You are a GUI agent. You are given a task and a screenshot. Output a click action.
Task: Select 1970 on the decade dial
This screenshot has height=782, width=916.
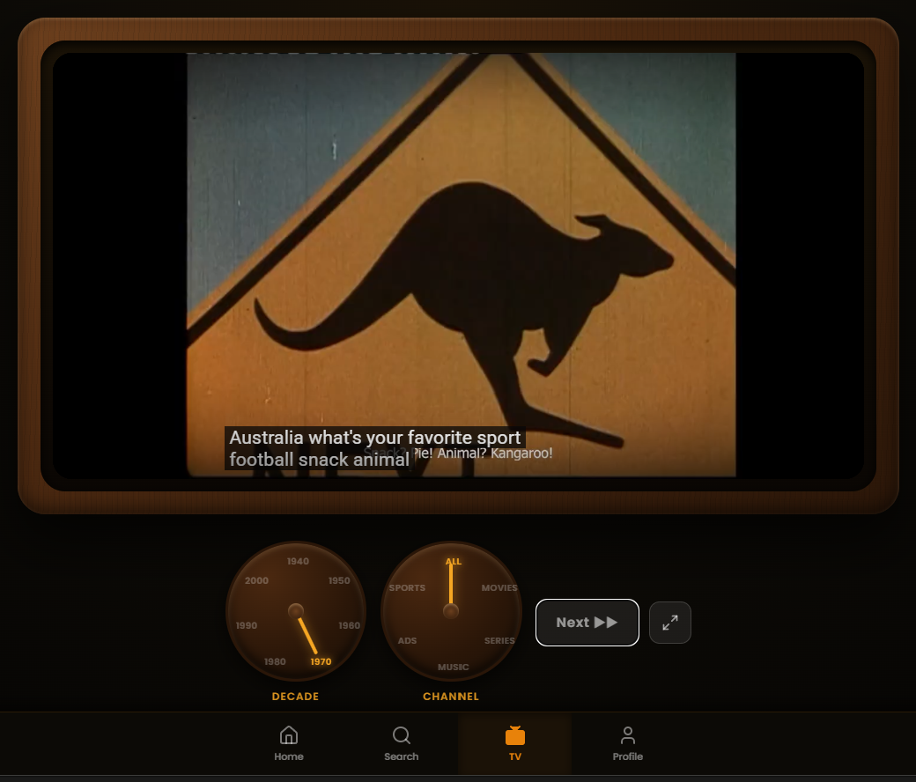click(321, 661)
